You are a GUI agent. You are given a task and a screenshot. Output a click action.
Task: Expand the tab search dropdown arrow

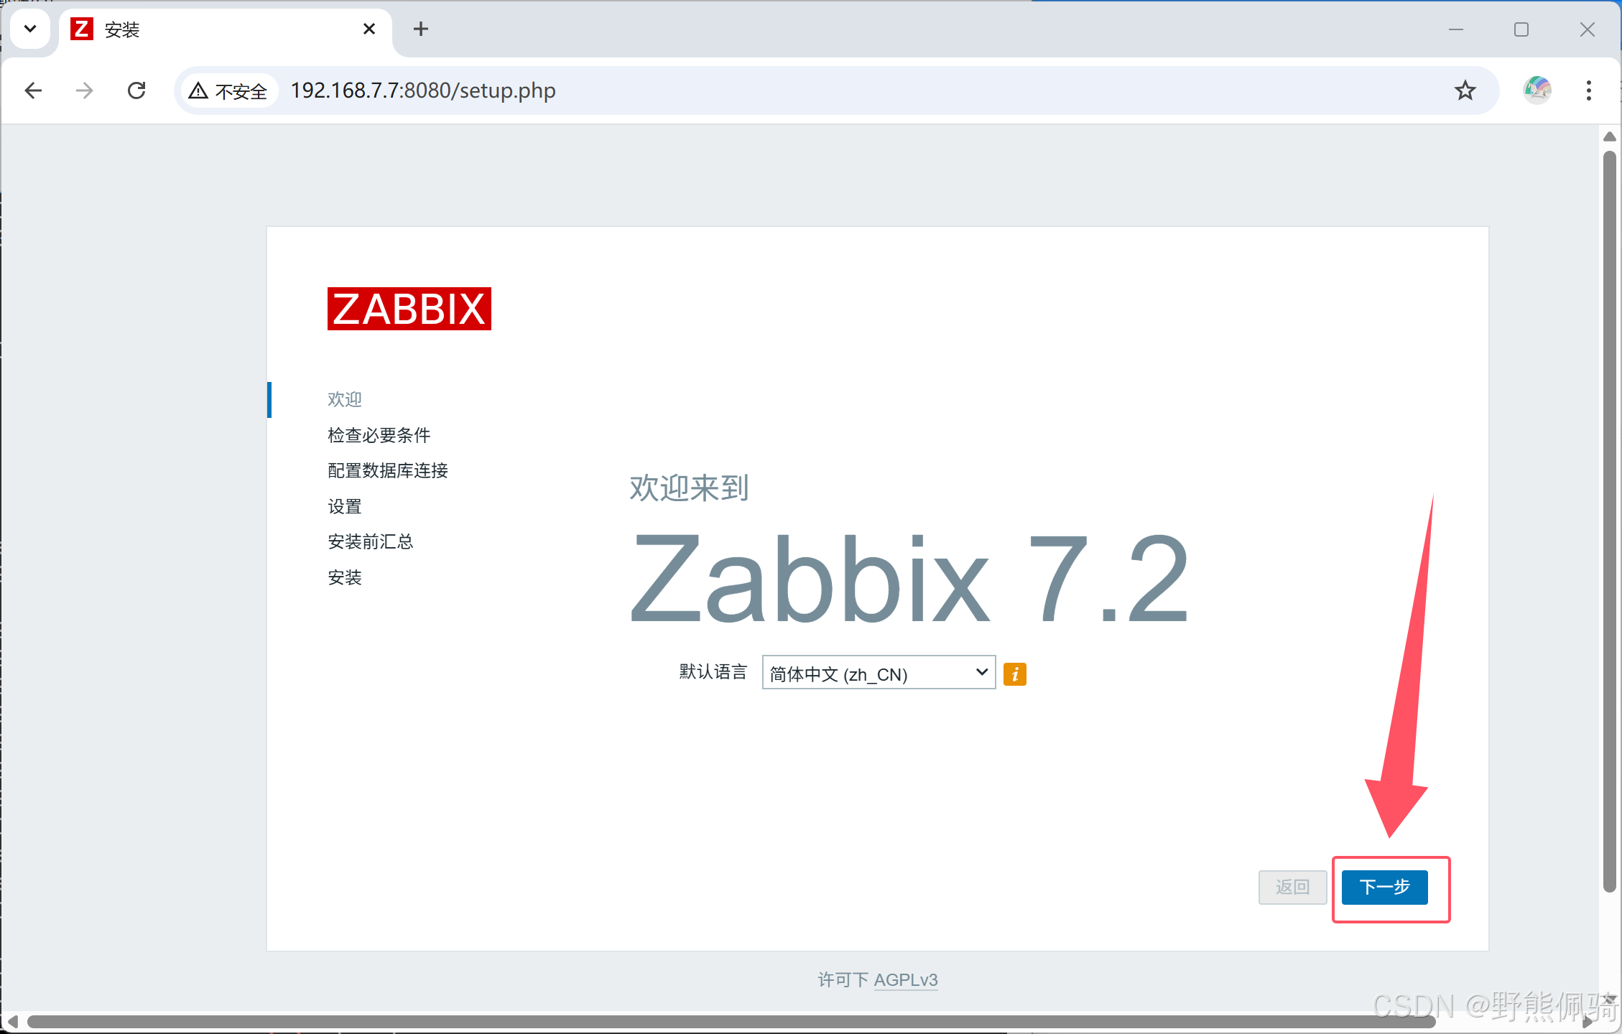(30, 29)
